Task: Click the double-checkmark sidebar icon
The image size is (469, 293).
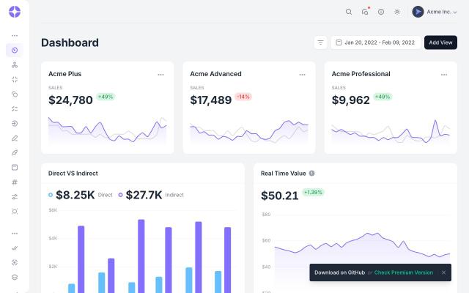Action: (x=15, y=248)
